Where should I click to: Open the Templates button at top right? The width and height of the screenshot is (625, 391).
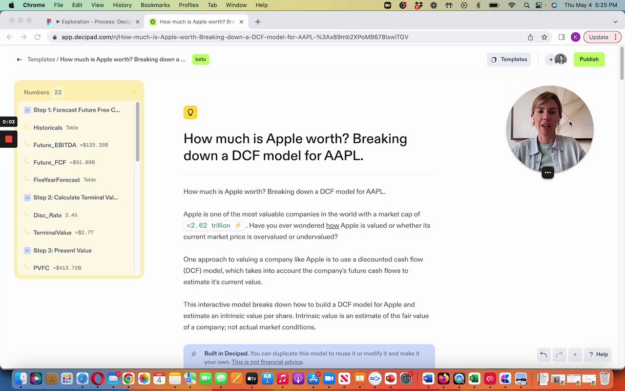pyautogui.click(x=509, y=60)
